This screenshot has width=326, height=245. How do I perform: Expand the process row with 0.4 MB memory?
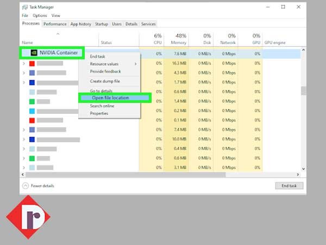pyautogui.click(x=24, y=149)
